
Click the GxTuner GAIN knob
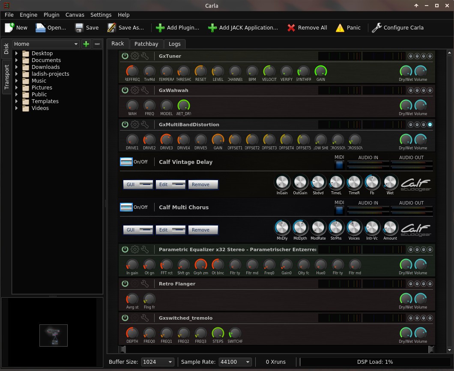coord(320,71)
